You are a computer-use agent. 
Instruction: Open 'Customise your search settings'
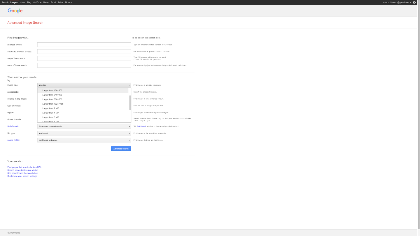[x=22, y=176]
